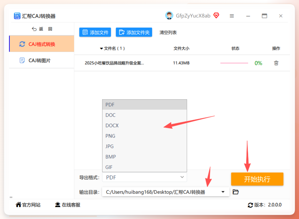The image size is (299, 219).
Task: Click the red VIP diamond badge
Action: [x=216, y=16]
